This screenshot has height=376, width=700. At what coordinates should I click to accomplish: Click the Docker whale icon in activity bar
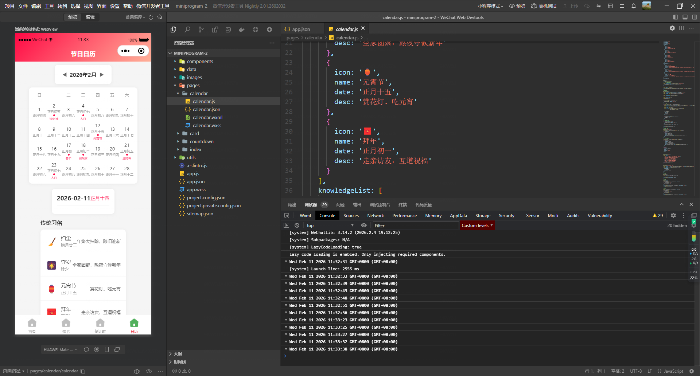coord(241,30)
